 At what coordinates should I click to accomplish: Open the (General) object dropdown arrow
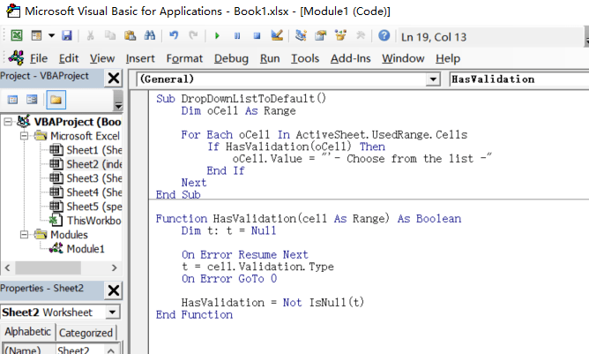coord(433,79)
